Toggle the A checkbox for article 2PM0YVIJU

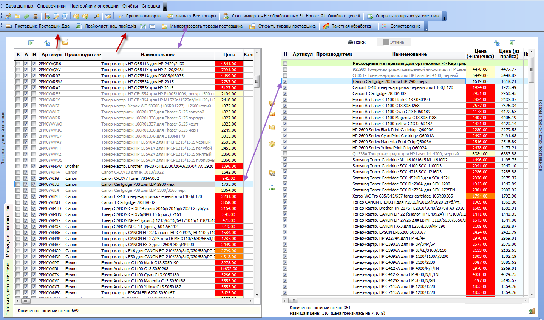click(x=26, y=184)
